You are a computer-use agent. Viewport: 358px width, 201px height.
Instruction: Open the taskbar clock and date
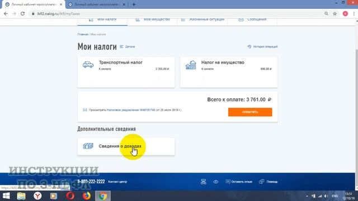point(348,196)
